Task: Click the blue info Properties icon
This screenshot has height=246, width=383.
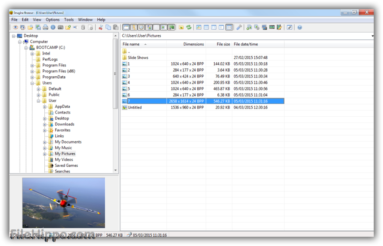Action: click(x=53, y=27)
